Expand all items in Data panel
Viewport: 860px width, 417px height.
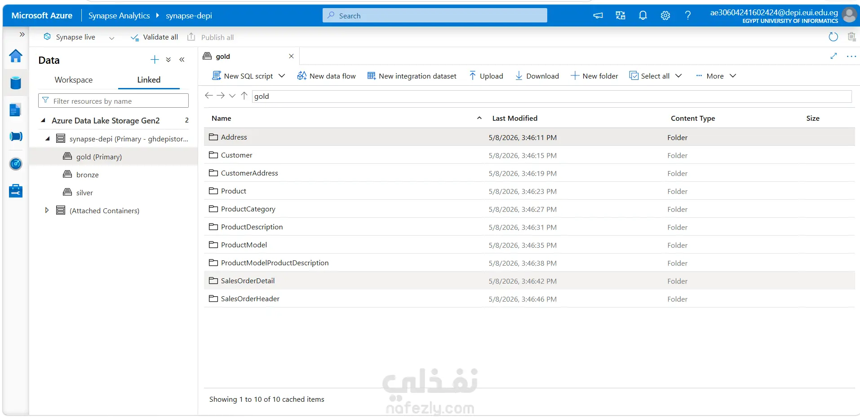(168, 60)
